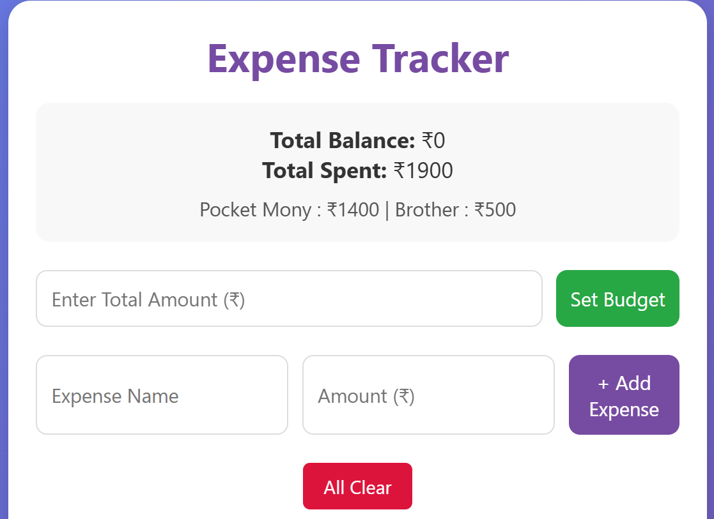This screenshot has width=714, height=519.
Task: Click the All Clear button
Action: point(357,486)
